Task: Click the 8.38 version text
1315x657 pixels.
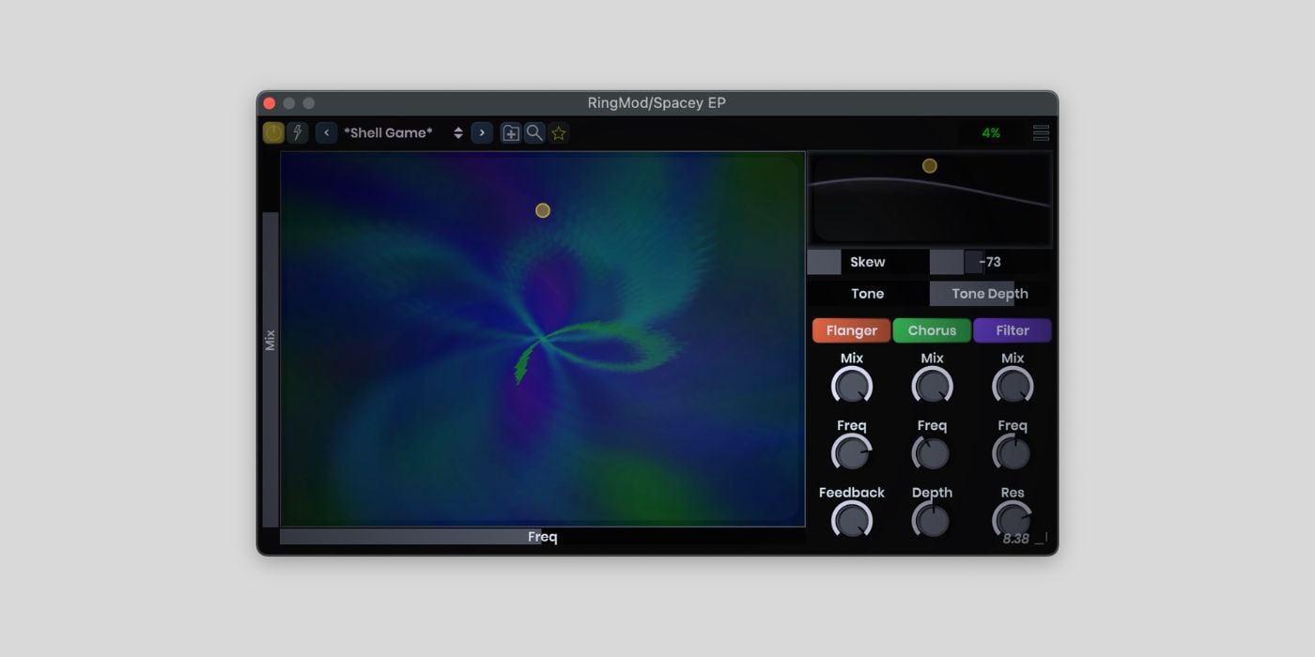Action: pos(1015,539)
